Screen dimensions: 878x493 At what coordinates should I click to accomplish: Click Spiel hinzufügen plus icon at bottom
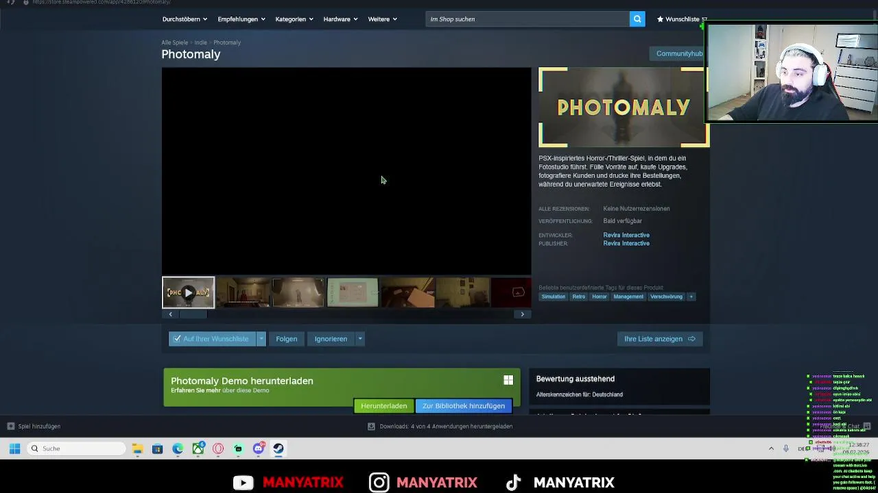(x=11, y=426)
